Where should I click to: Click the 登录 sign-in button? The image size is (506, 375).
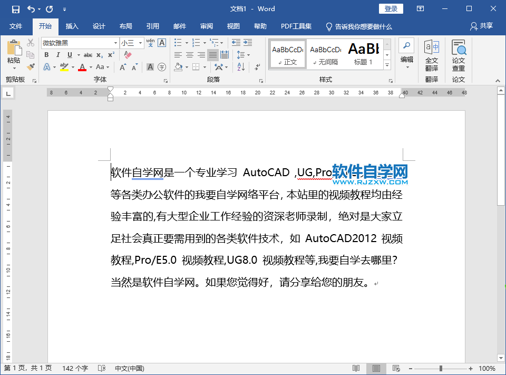[x=391, y=9]
